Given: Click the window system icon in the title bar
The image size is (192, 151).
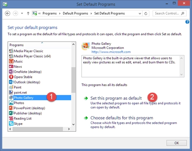Looking at the screenshot, I should [x=5, y=4].
